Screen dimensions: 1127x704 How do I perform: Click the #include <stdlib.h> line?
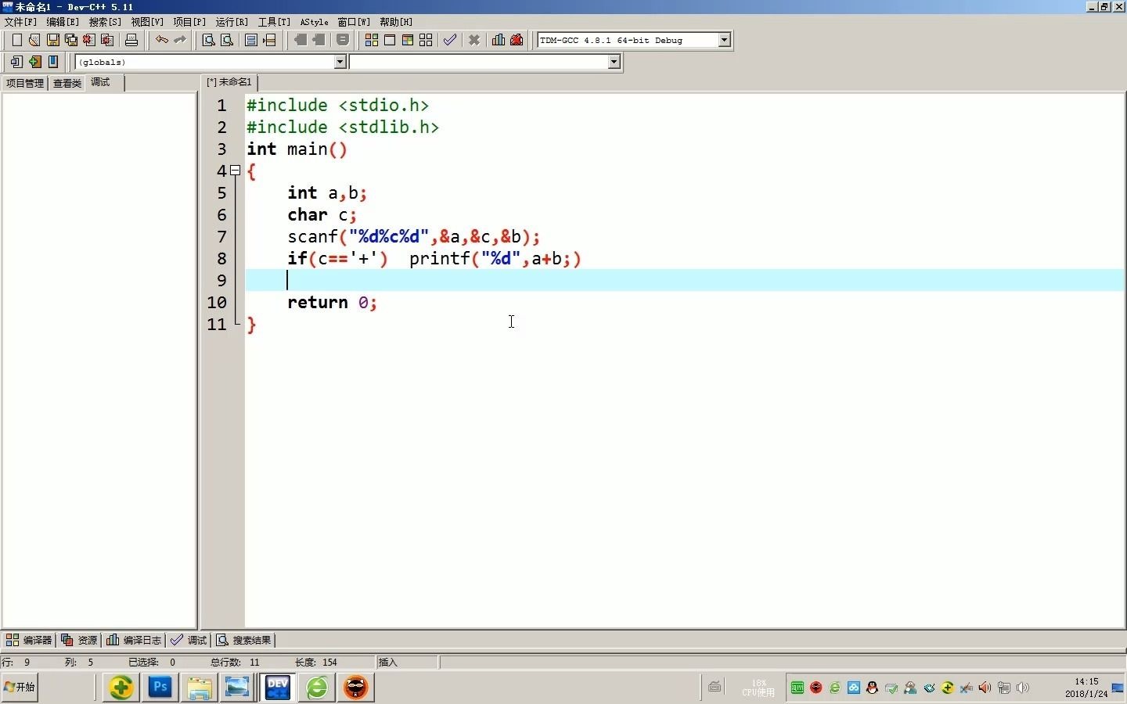[x=343, y=127]
